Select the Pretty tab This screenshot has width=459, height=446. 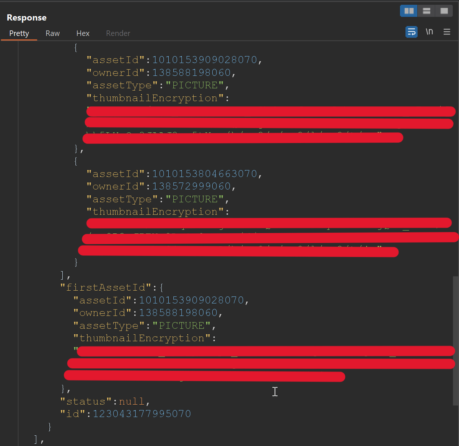point(19,33)
